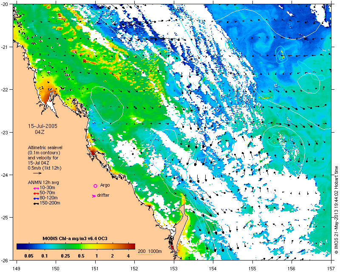Click the blue 80-120m depth arrow
This screenshot has height=272, width=340.
(x=36, y=198)
